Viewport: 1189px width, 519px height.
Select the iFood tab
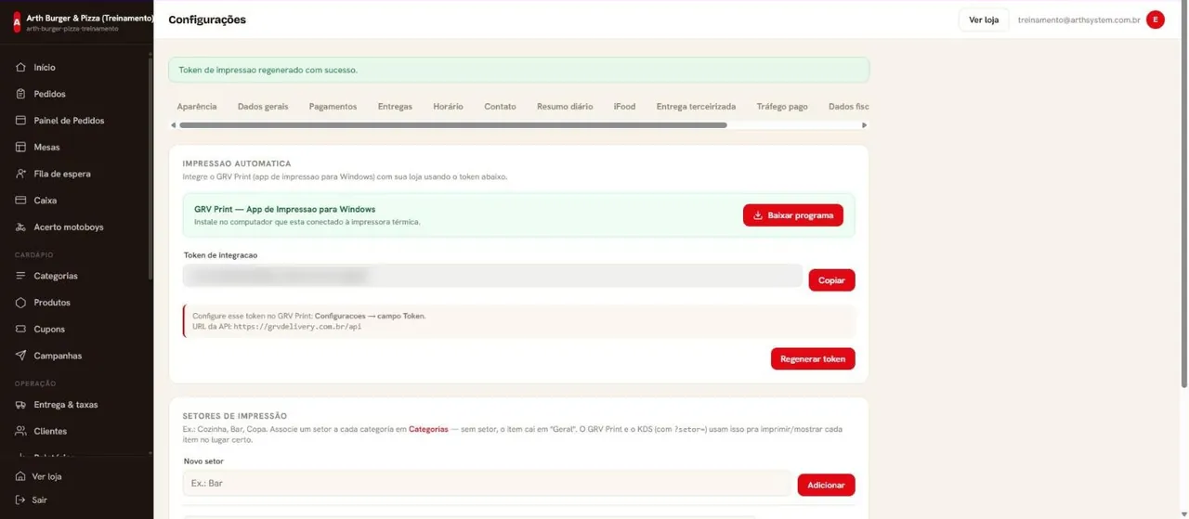(624, 107)
